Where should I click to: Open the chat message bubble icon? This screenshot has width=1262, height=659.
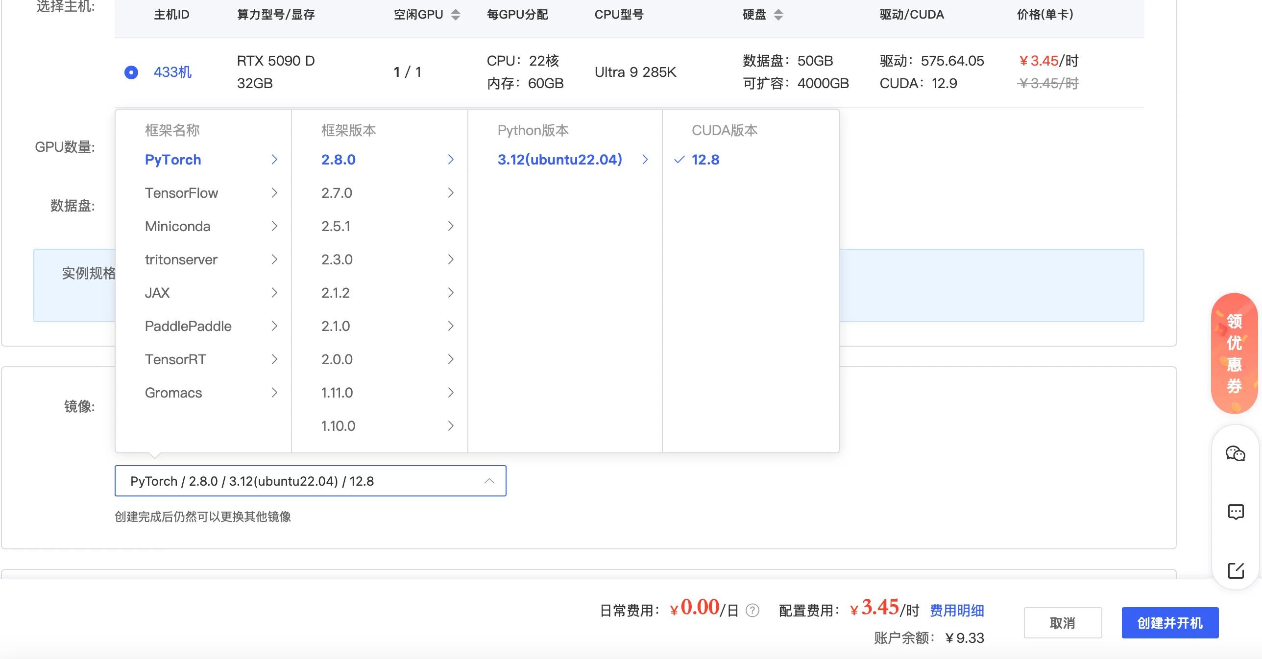point(1236,512)
